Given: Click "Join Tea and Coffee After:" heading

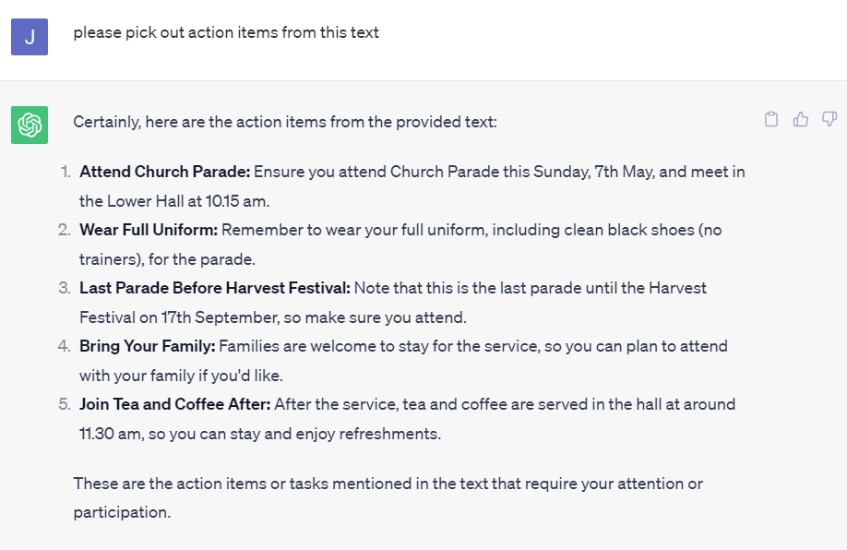Looking at the screenshot, I should (174, 404).
